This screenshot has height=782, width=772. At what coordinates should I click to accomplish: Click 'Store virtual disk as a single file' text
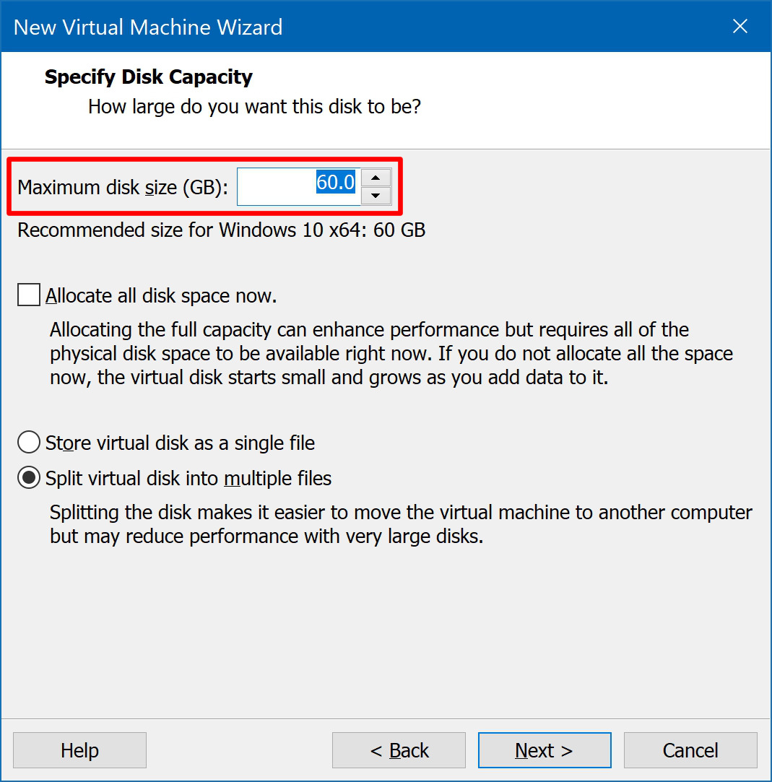click(180, 443)
